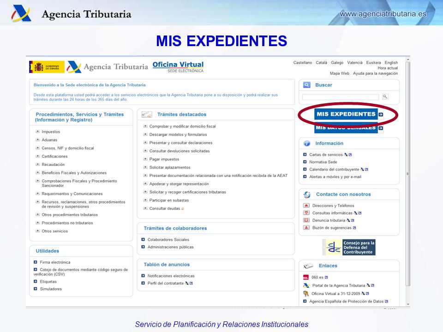Click the arrow bullet before Normativa Sede
The height and width of the screenshot is (332, 443).
[305, 162]
